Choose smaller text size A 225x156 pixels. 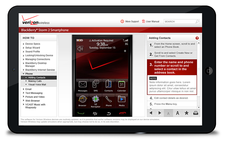(168, 113)
